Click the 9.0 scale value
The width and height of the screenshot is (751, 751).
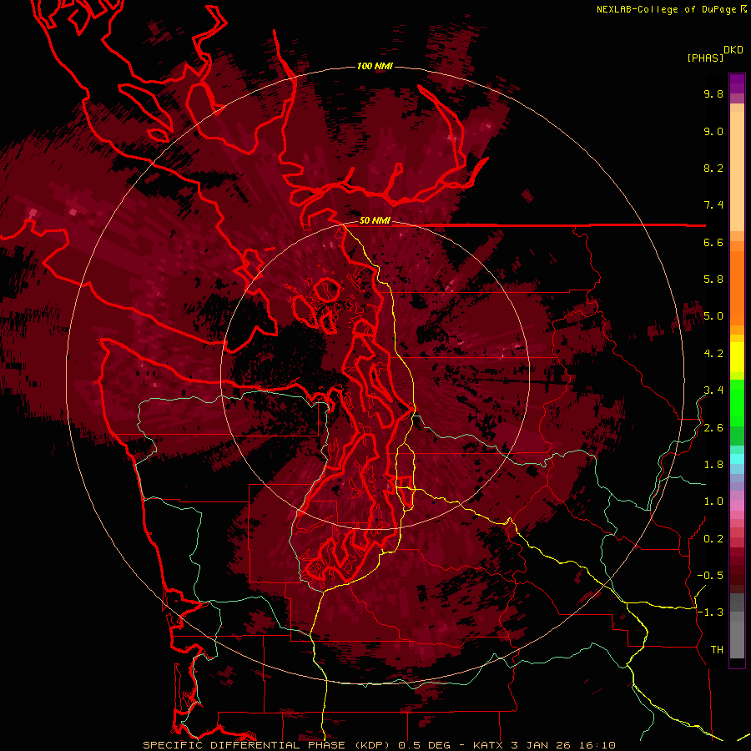pyautogui.click(x=713, y=131)
